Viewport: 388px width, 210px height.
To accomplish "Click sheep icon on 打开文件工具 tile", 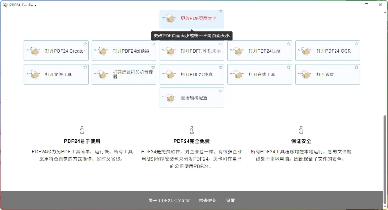I will click(x=34, y=74).
